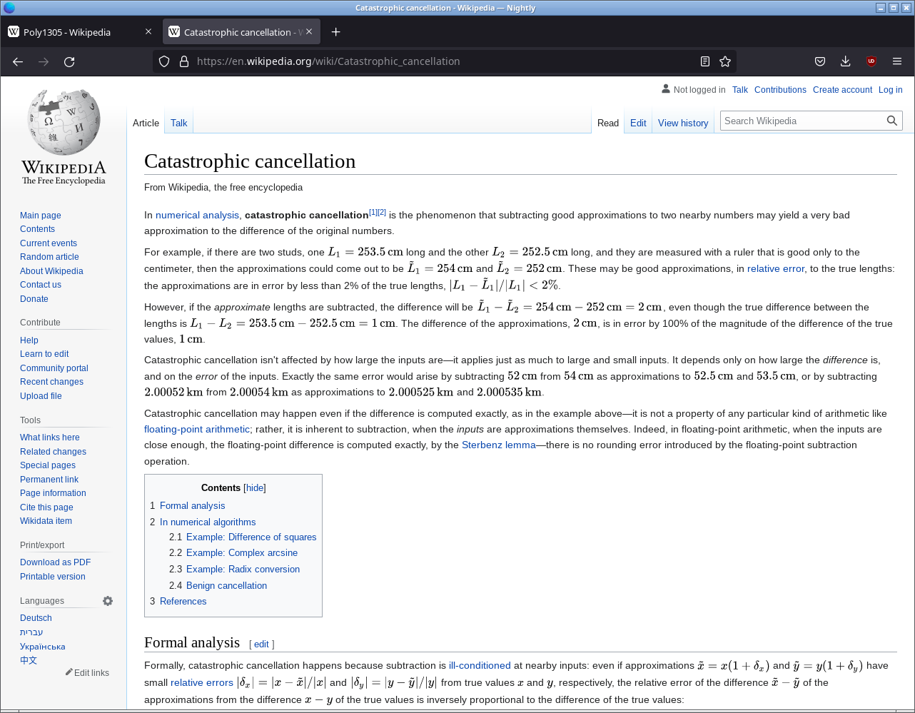The image size is (915, 713).
Task: Toggle reader view icon in address bar
Action: (705, 61)
